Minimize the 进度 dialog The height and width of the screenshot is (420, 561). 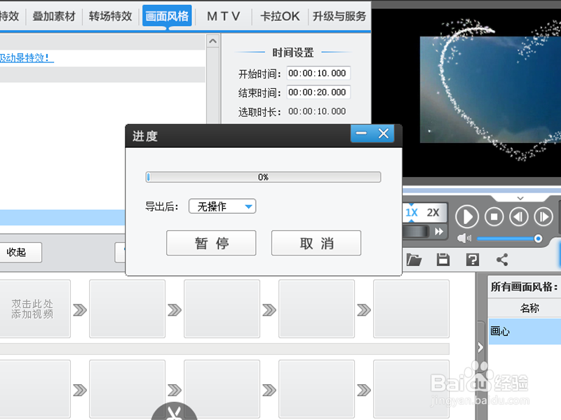(361, 134)
